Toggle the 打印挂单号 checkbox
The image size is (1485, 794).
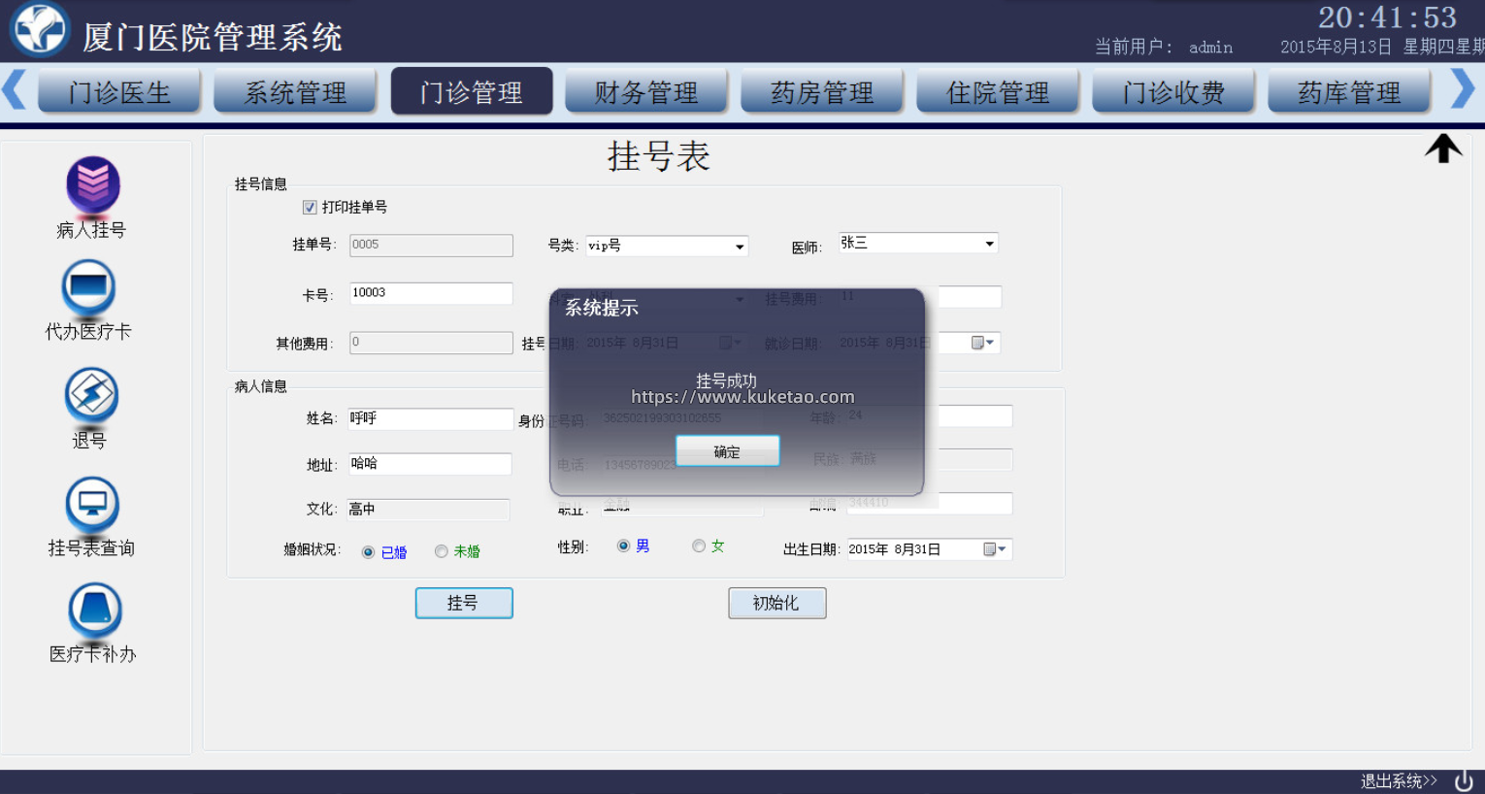click(x=310, y=208)
